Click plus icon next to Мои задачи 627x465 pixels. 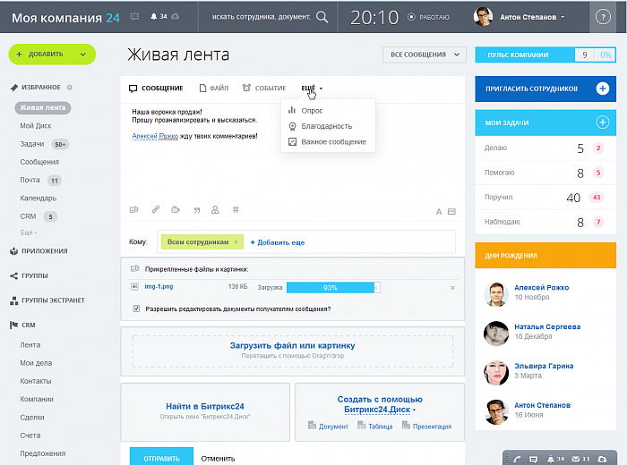point(603,122)
